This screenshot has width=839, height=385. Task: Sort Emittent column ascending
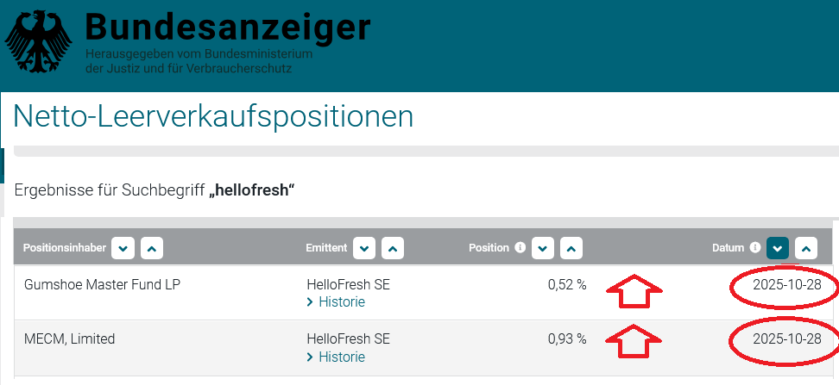393,248
